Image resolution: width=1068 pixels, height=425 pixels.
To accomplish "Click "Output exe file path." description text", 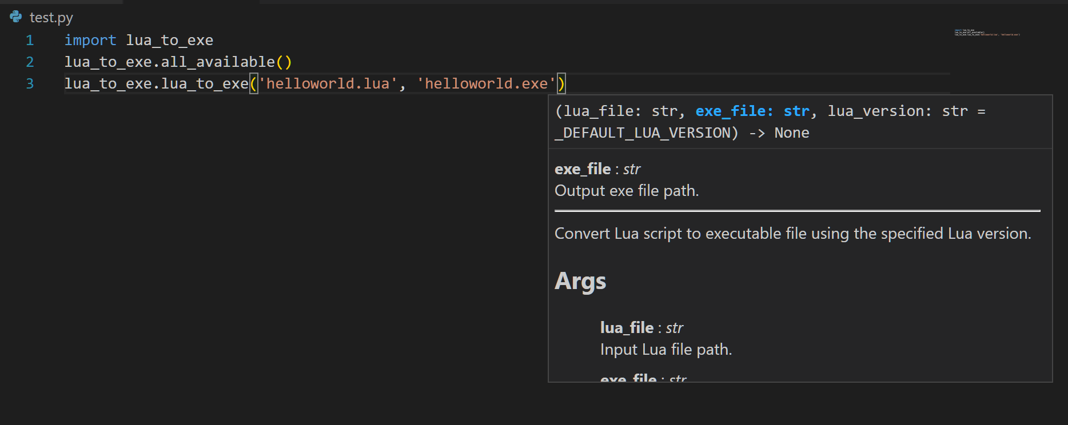I will coord(627,191).
